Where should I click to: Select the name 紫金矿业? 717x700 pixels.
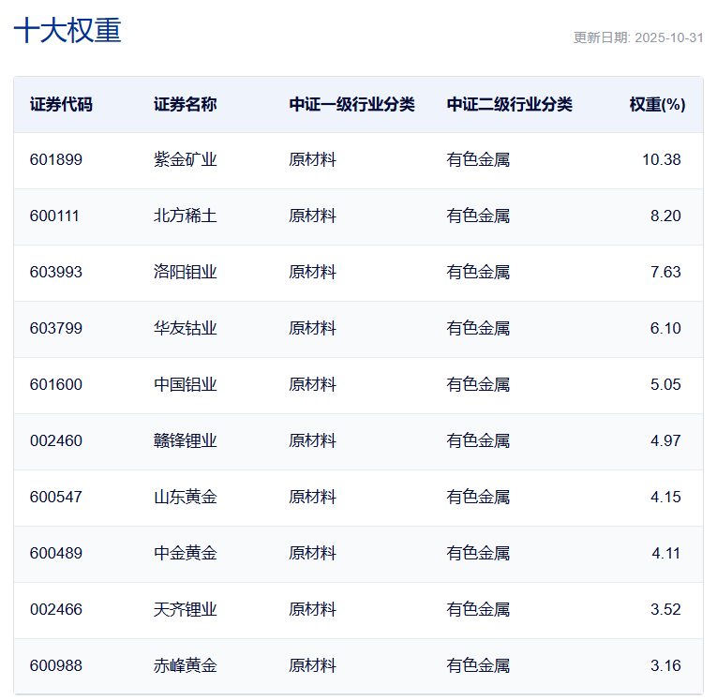pyautogui.click(x=186, y=159)
